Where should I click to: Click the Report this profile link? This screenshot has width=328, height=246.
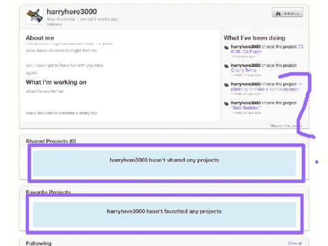(286, 126)
